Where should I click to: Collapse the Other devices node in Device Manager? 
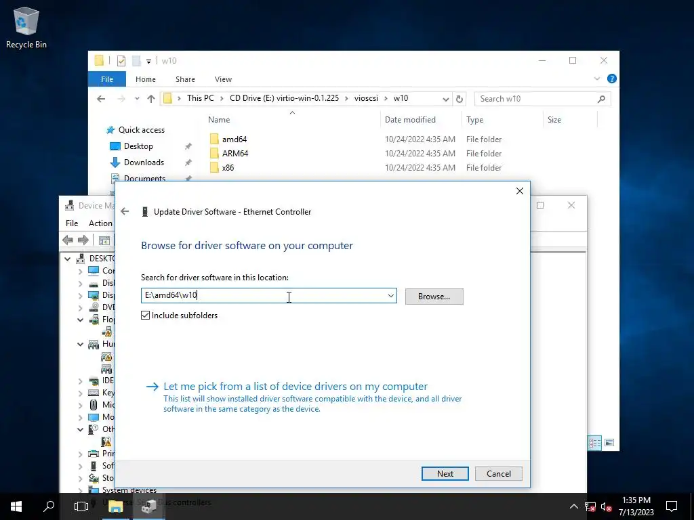pos(80,429)
